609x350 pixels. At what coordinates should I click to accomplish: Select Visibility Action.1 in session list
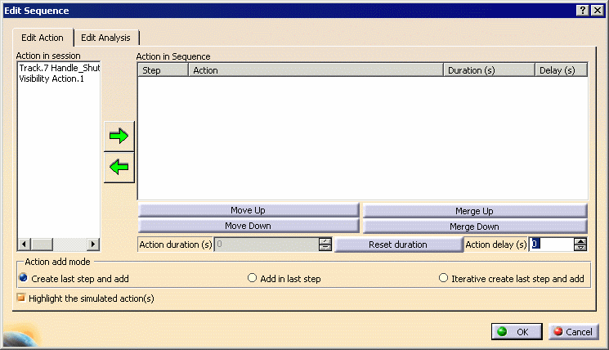[51, 79]
